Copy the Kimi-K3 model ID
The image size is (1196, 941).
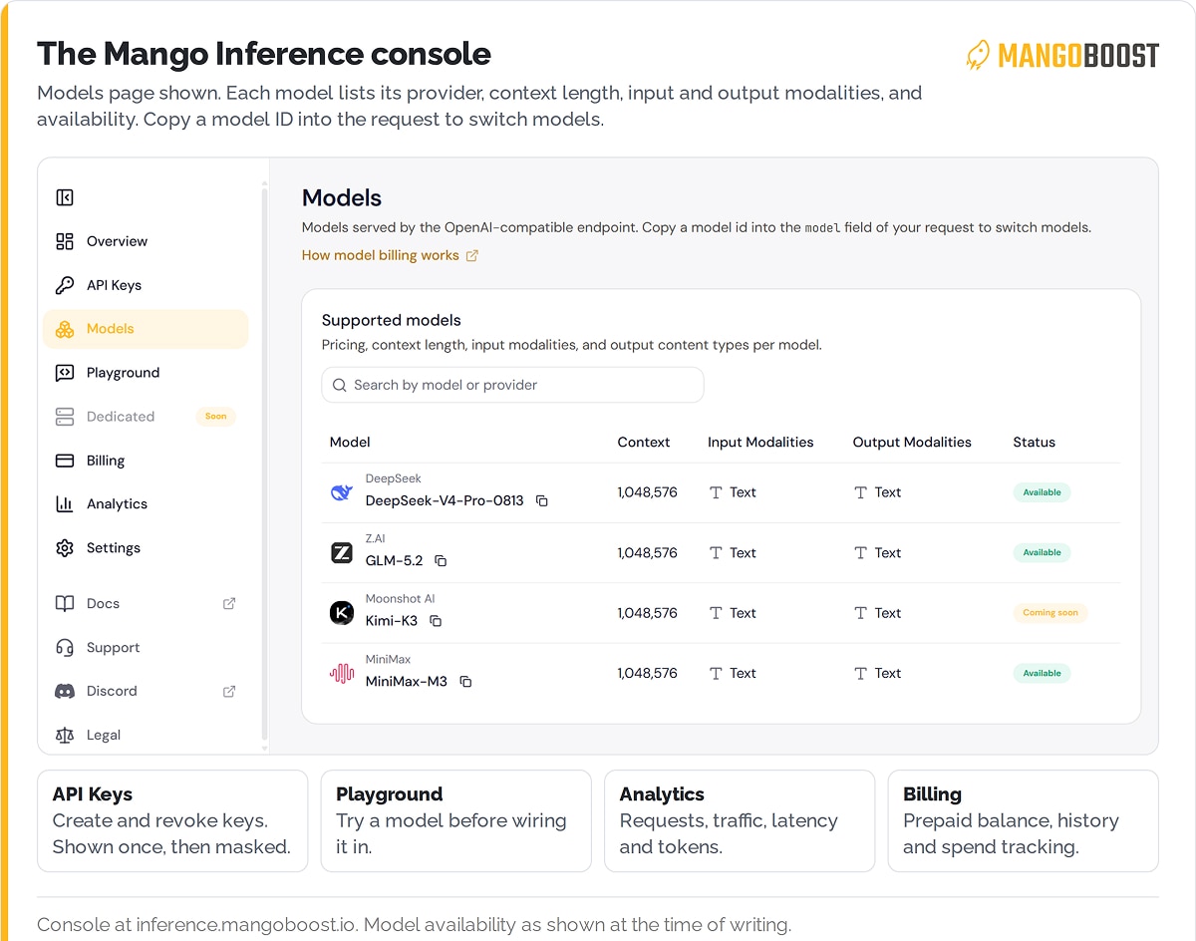[x=436, y=621]
